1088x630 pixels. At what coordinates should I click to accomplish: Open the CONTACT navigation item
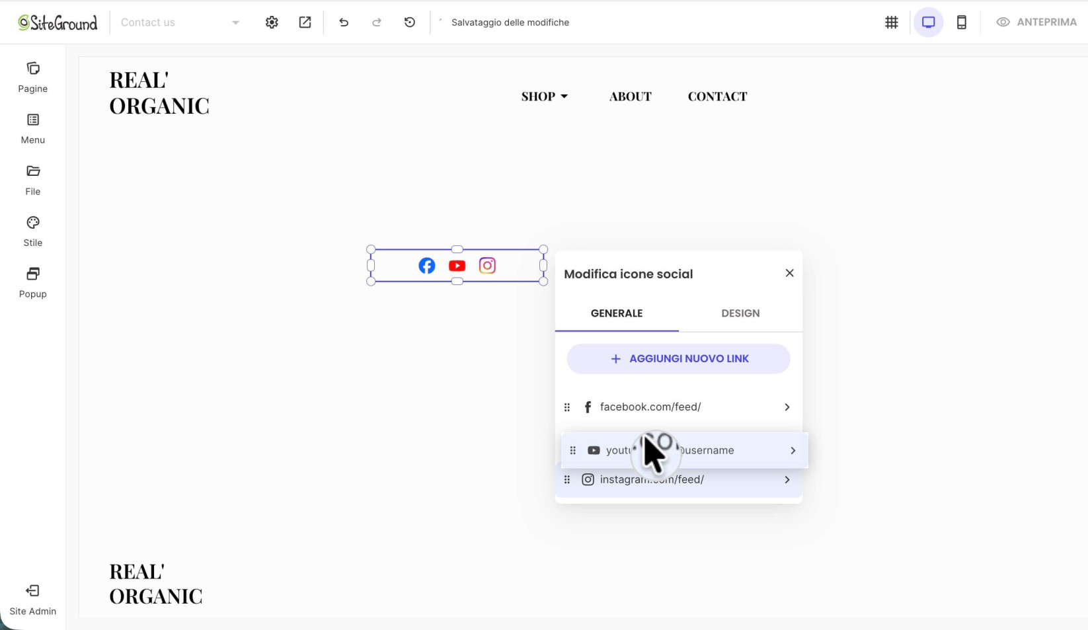(718, 97)
